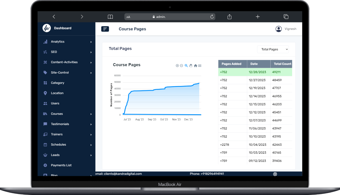
Task: Reset chart zoom with home icon
Action: click(x=195, y=66)
